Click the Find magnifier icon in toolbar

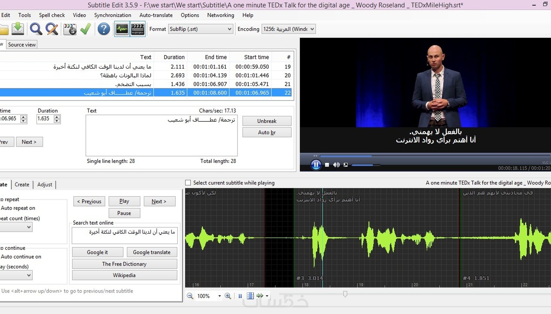point(36,29)
